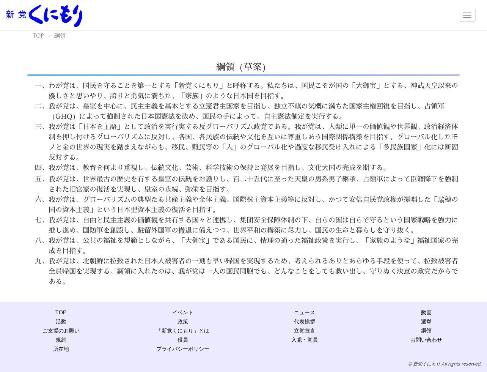The height and width of the screenshot is (372, 487).
Task: Open お問い合わせ contact page
Action: point(426,340)
